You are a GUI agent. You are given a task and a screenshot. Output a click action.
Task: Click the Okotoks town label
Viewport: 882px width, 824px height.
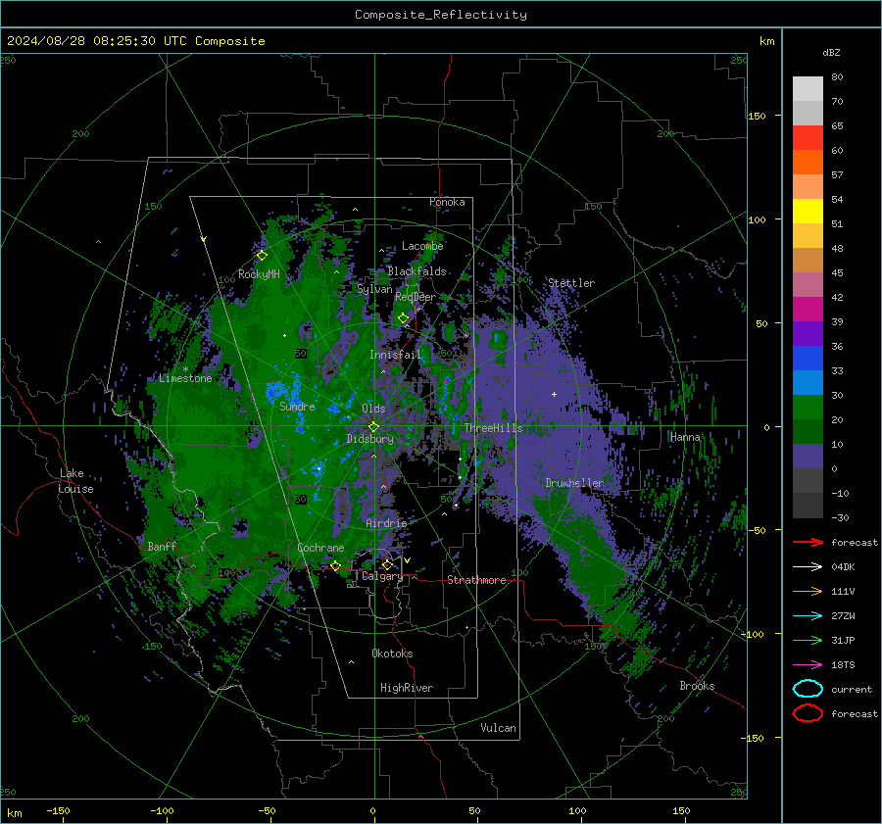pos(392,654)
